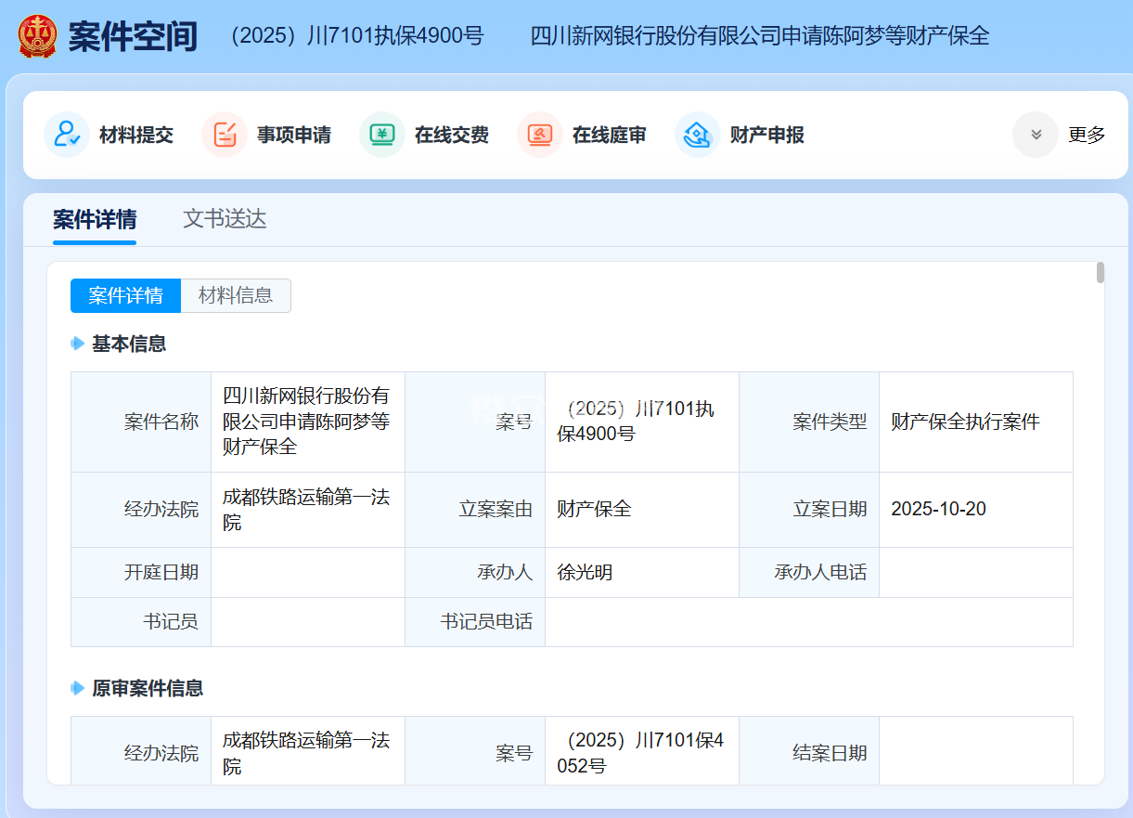
Task: Switch to the 材料信息 sub-tab
Action: (x=236, y=295)
